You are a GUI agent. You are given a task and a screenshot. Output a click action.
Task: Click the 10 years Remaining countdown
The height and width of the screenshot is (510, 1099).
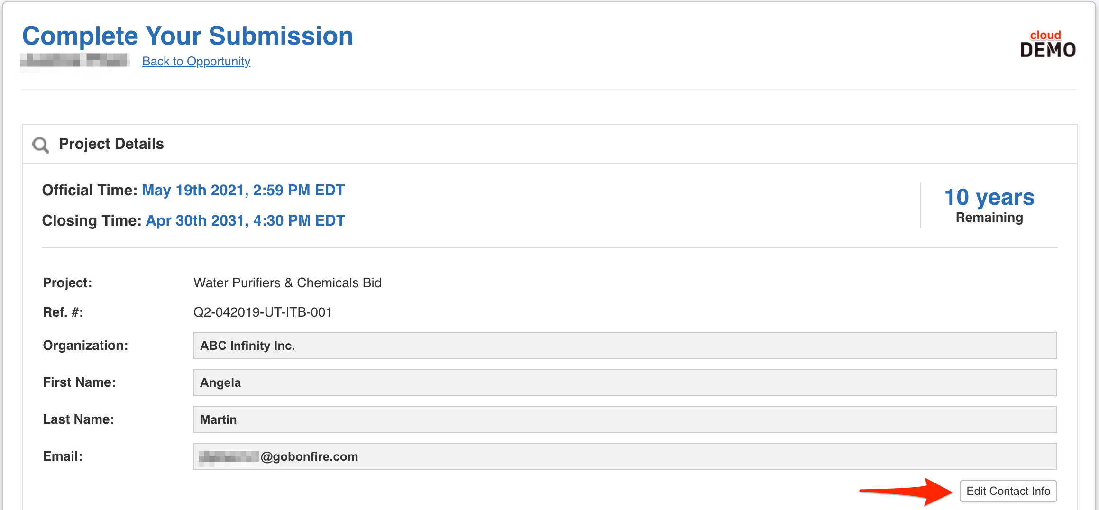tap(989, 205)
